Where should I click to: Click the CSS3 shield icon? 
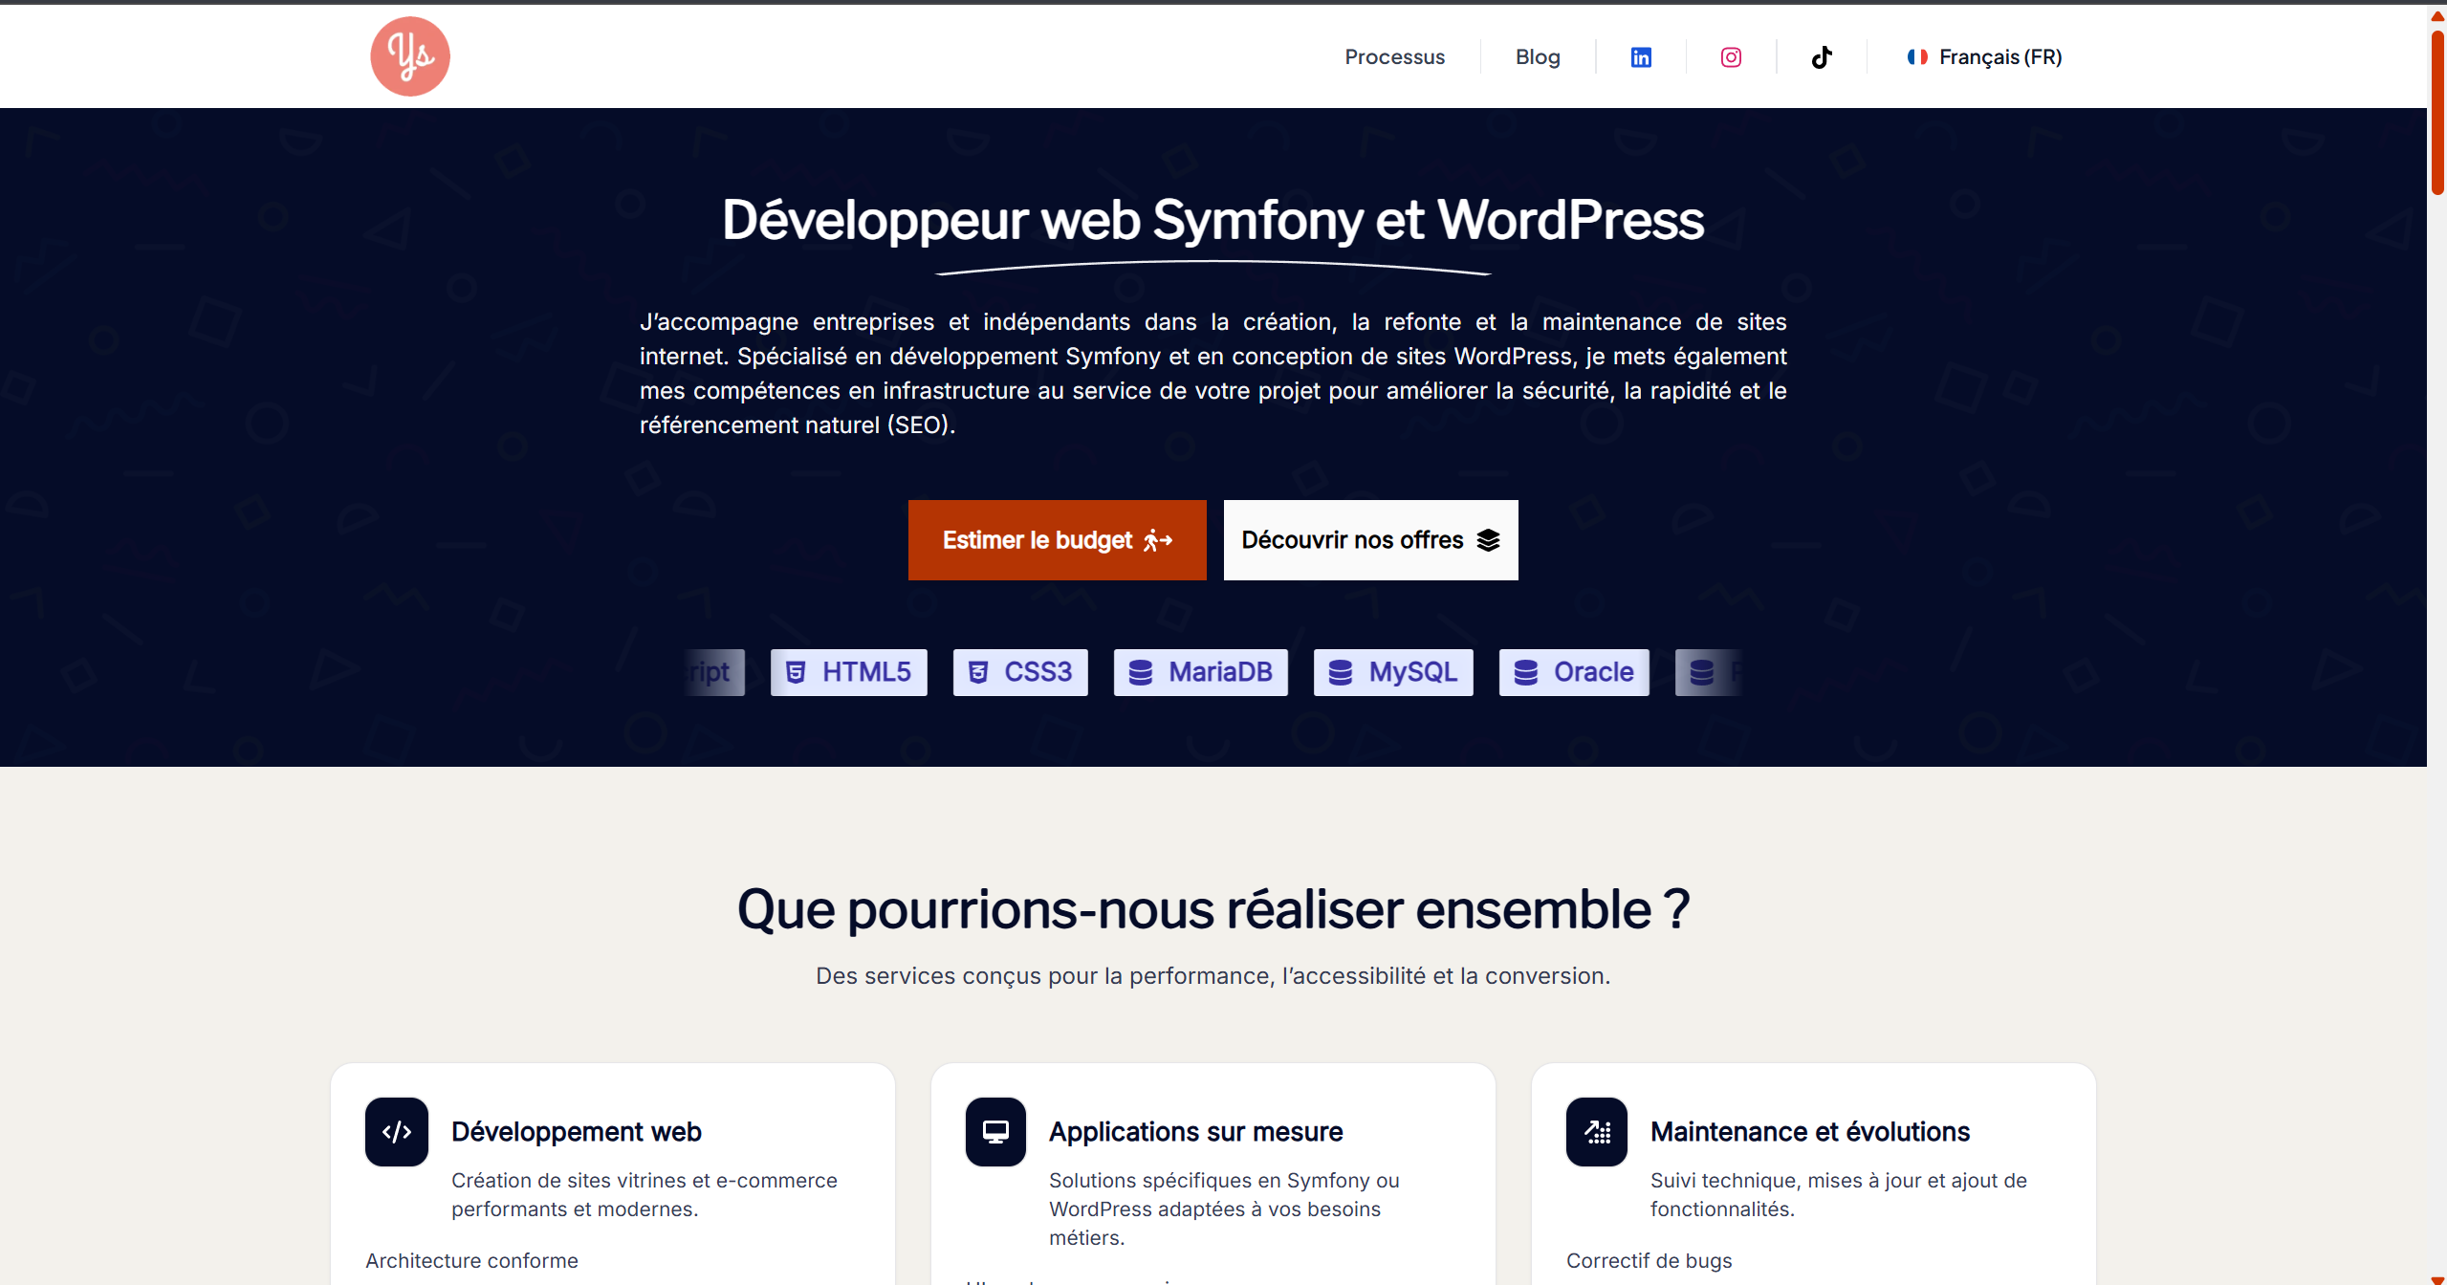coord(978,673)
